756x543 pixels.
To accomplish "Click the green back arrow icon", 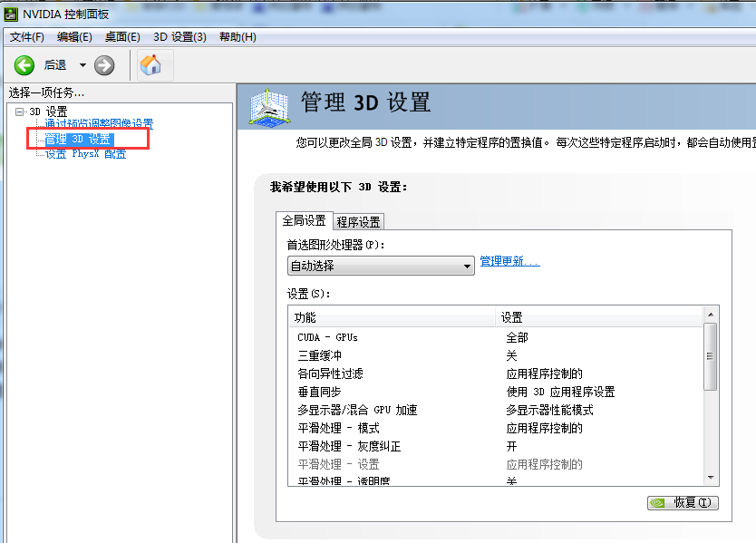I will click(24, 65).
